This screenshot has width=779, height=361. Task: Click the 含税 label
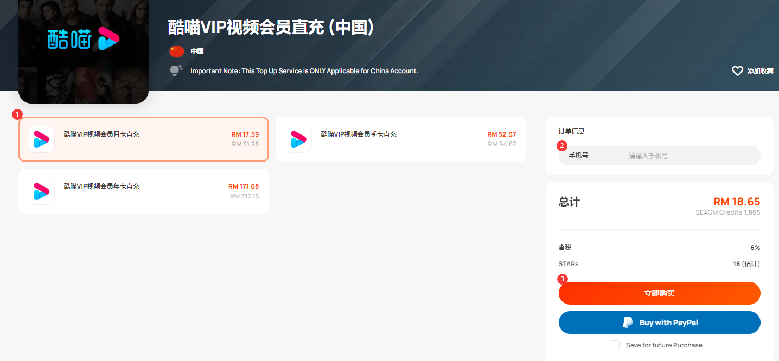click(x=565, y=248)
